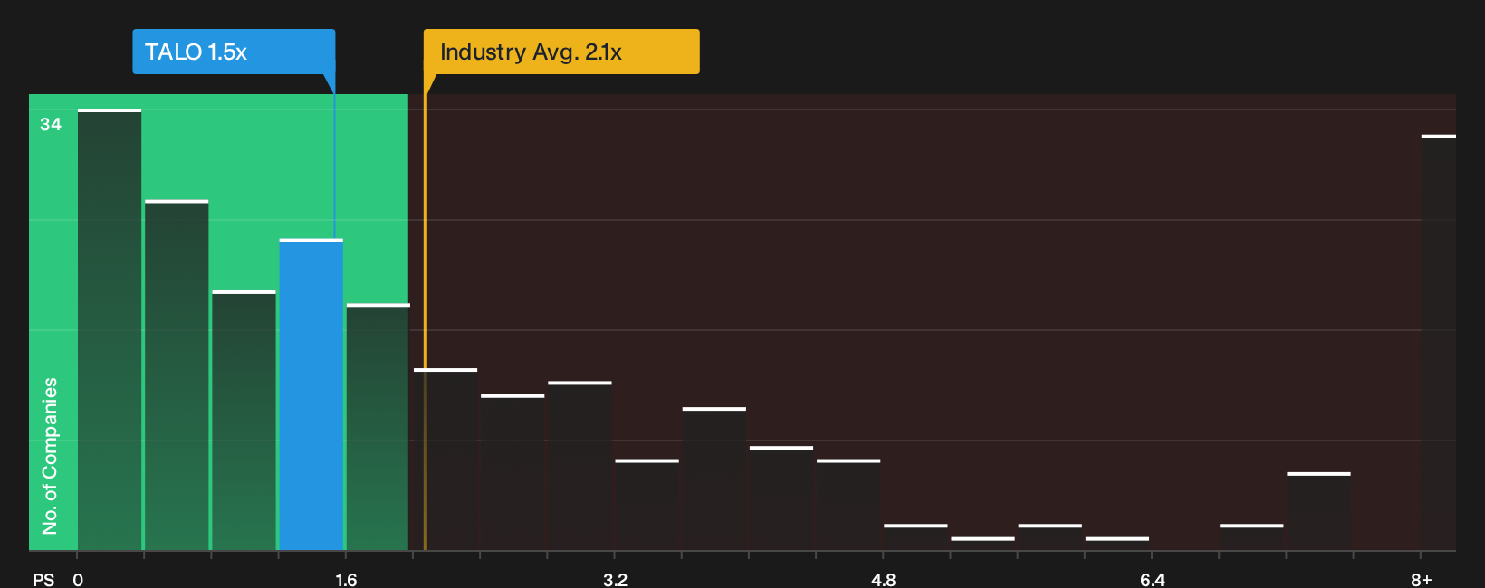1485x588 pixels.
Task: Click the TALO 1.5x label
Action: pos(234,52)
